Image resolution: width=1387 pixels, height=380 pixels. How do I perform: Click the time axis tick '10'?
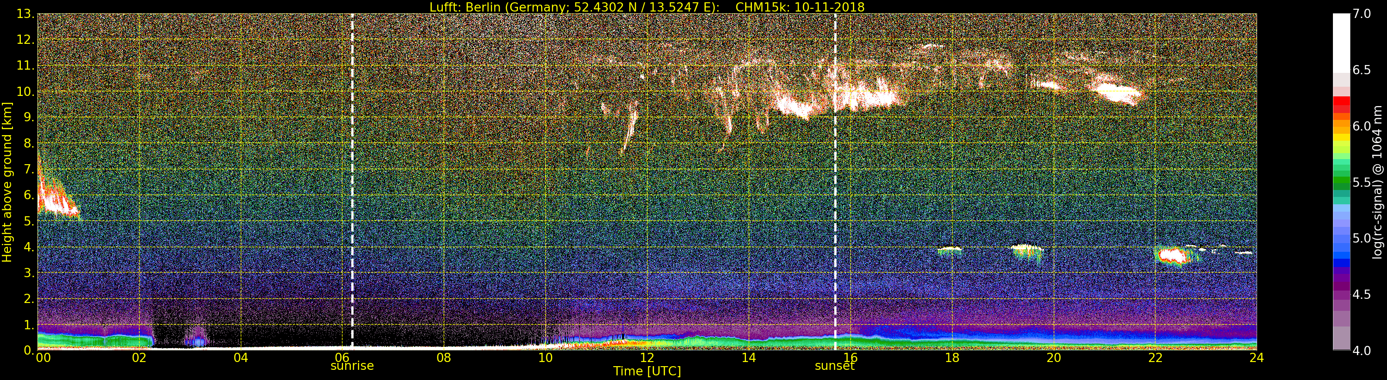[545, 358]
